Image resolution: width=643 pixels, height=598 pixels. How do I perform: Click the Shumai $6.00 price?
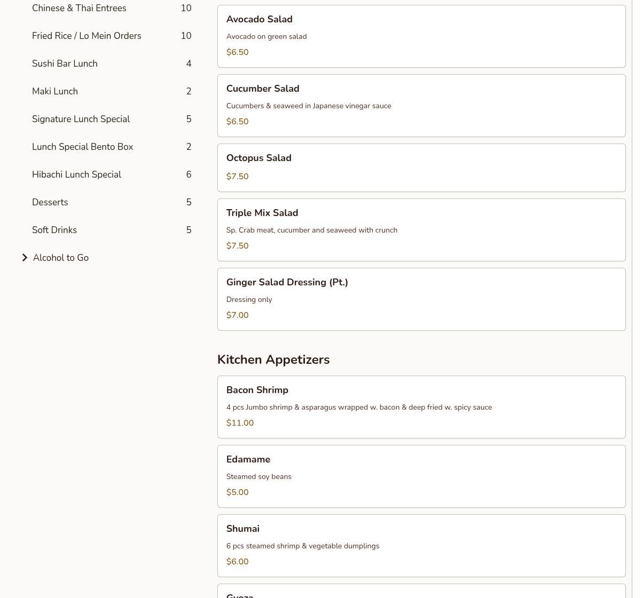pos(237,562)
